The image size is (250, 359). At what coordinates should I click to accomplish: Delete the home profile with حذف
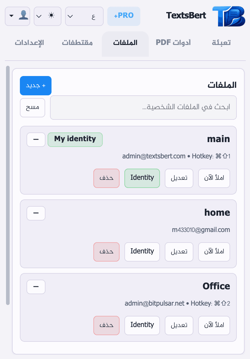click(x=106, y=252)
